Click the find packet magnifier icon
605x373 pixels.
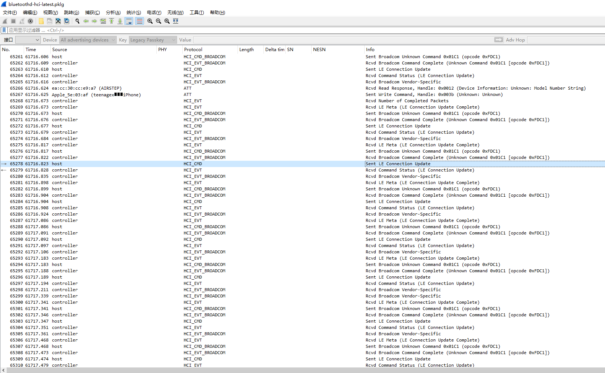coord(77,21)
